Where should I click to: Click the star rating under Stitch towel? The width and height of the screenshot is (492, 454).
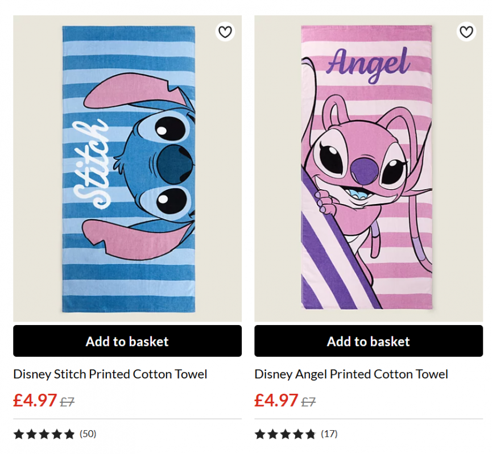(44, 434)
